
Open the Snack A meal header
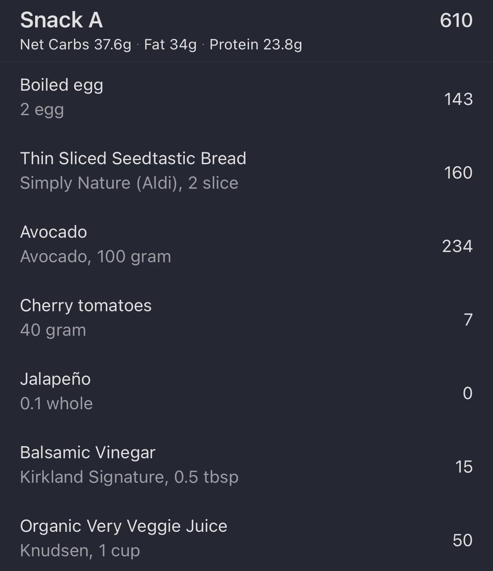click(x=62, y=20)
